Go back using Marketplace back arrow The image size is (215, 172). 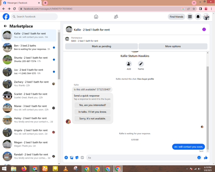point(5,26)
